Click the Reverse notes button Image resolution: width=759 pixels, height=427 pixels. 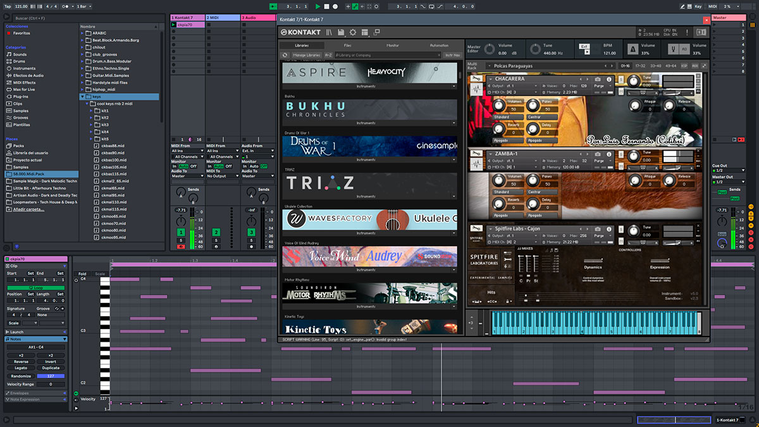tap(21, 362)
